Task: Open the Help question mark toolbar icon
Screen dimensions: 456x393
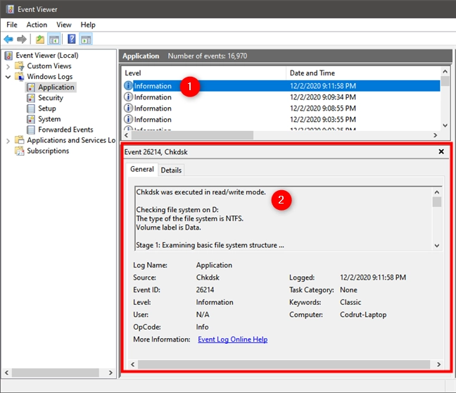Action: click(72, 39)
